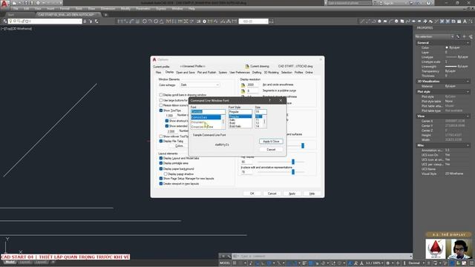Open the status bar customization menu icon
This screenshot has width=475, height=267.
click(472, 263)
